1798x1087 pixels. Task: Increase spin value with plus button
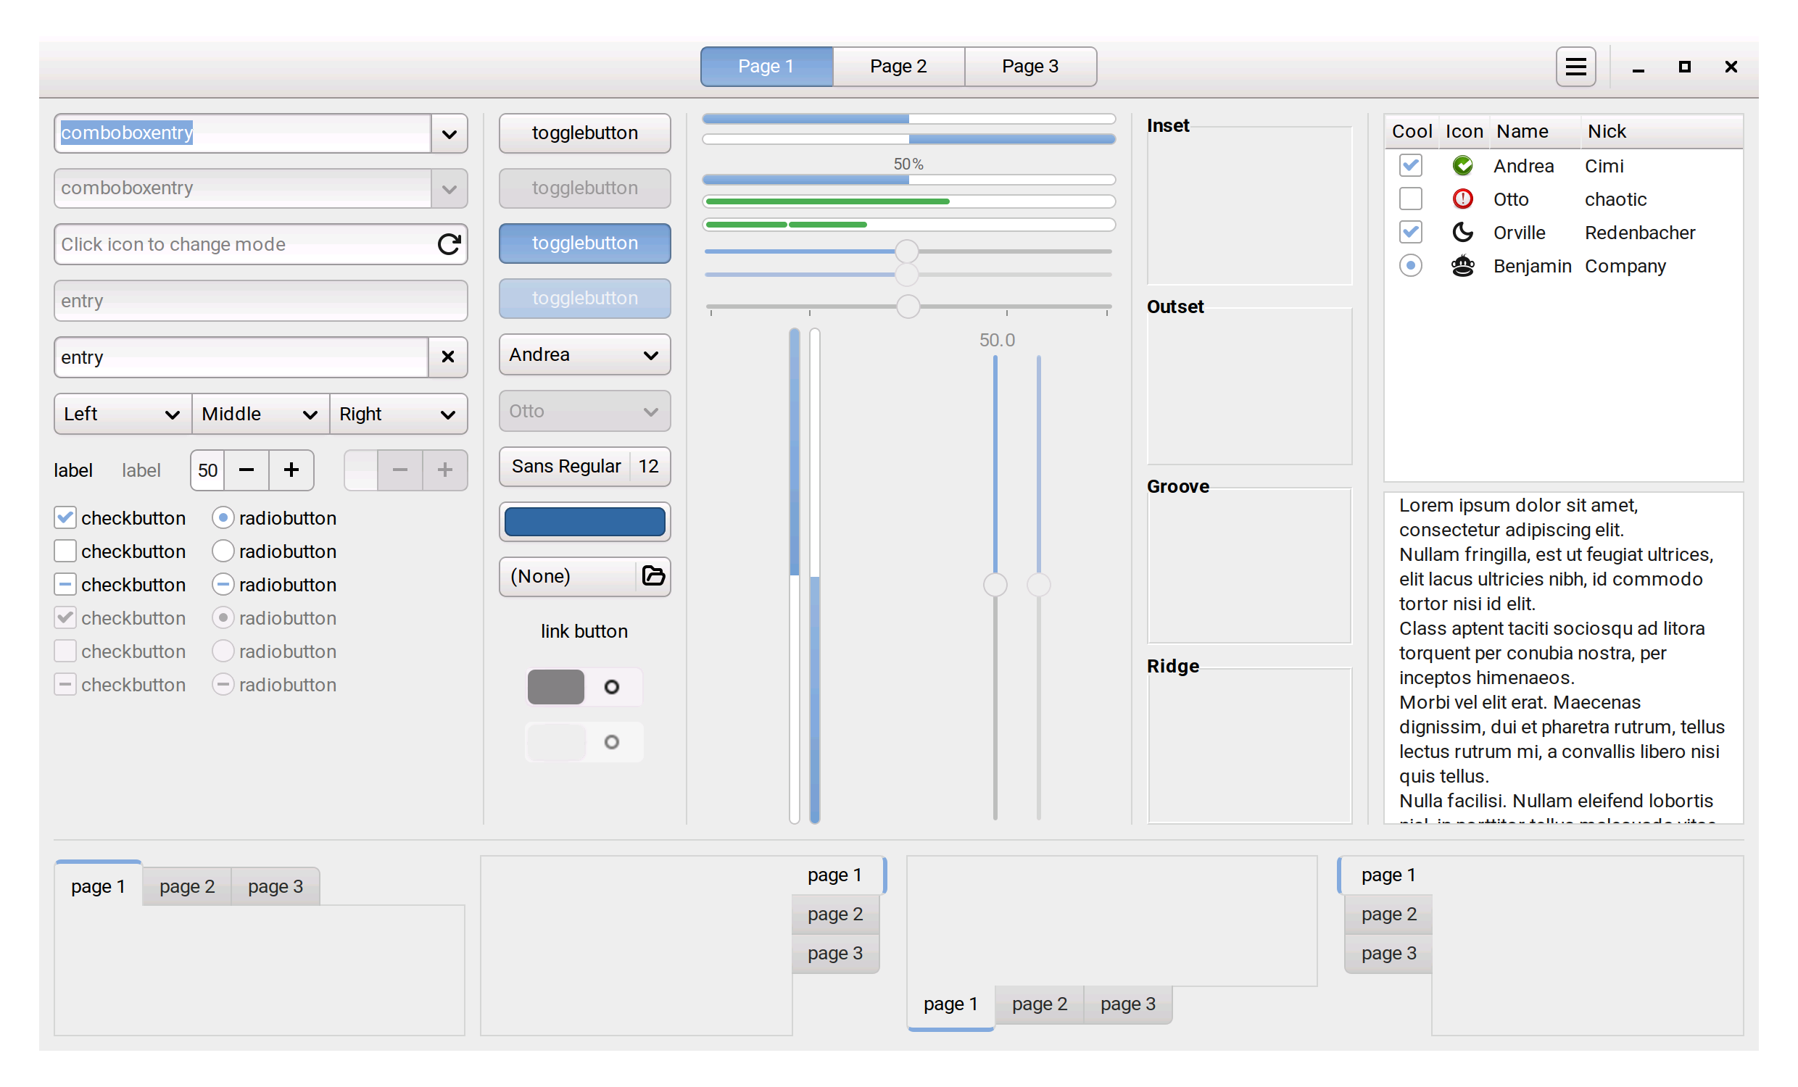[x=291, y=470]
